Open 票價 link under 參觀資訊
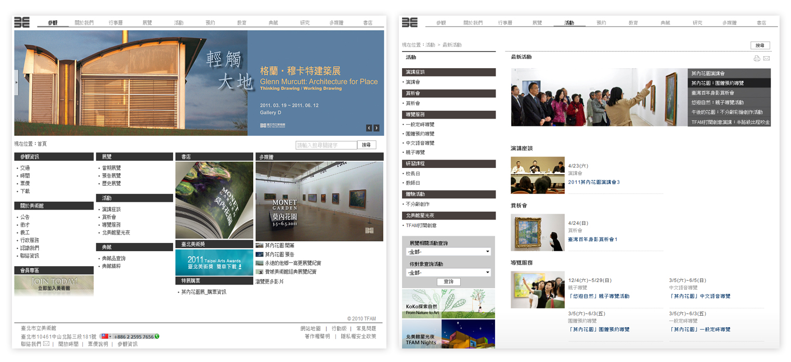This screenshot has width=791, height=362. (25, 184)
